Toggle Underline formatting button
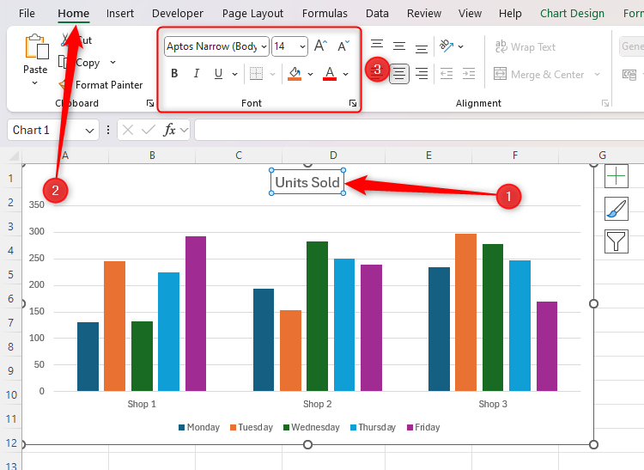The height and width of the screenshot is (470, 644). tap(218, 74)
